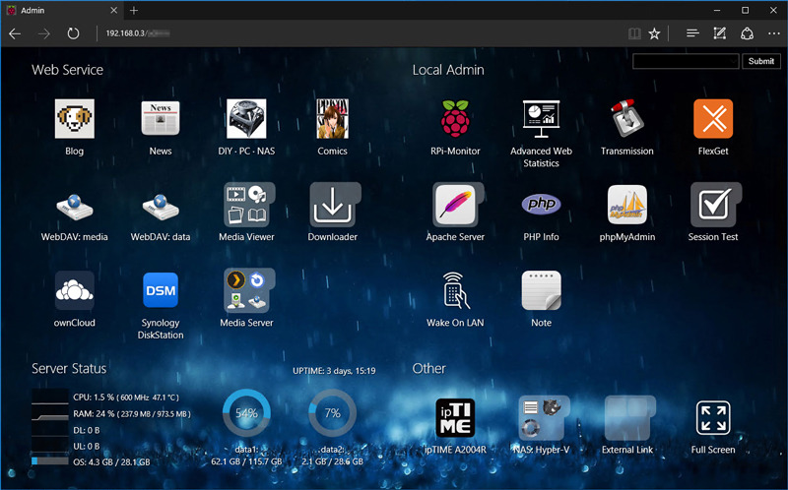Image resolution: width=788 pixels, height=490 pixels.
Task: Open a new browser tab
Action: [134, 10]
